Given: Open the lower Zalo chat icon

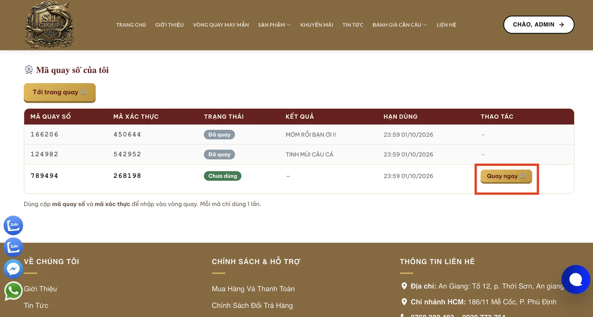Looking at the screenshot, I should (13, 247).
